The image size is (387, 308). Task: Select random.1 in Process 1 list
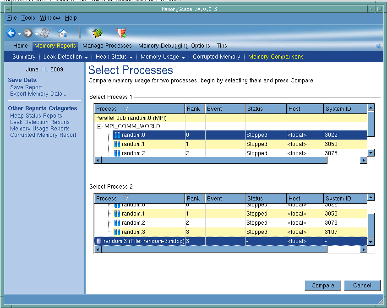(x=133, y=144)
